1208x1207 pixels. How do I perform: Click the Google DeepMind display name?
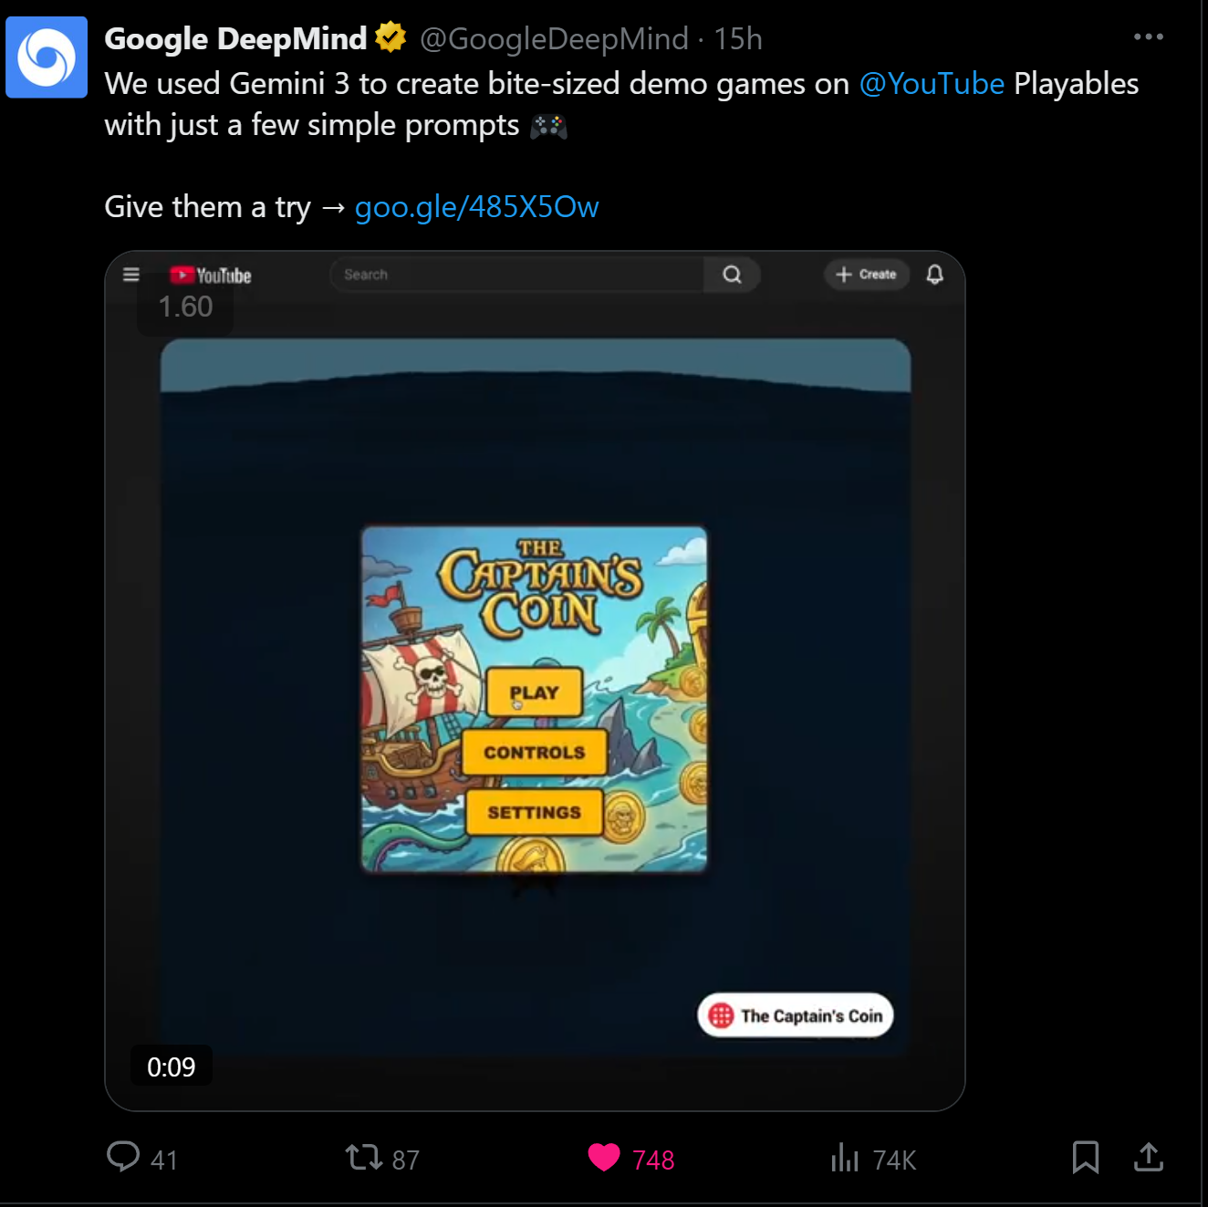pyautogui.click(x=235, y=38)
